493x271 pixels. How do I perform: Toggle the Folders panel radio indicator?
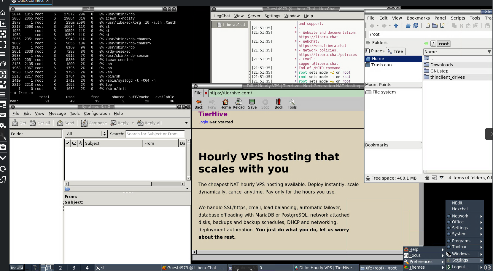point(368,43)
